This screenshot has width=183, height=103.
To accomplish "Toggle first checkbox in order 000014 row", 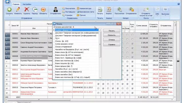I will pyautogui.click(x=98, y=84).
